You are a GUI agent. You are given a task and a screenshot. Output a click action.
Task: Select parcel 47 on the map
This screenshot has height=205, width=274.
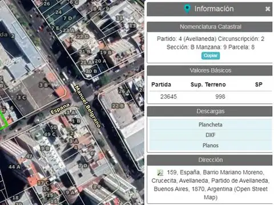coord(29,157)
